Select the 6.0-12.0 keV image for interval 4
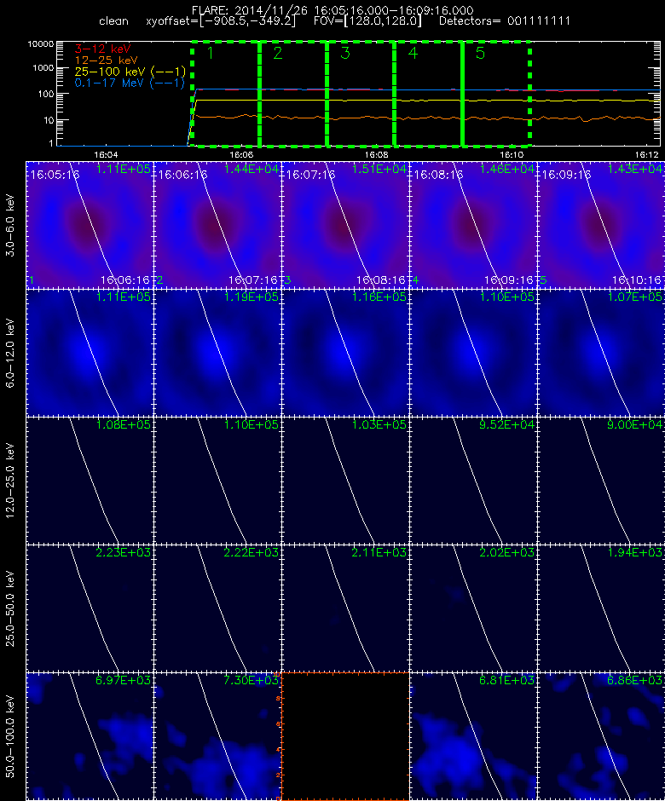The width and height of the screenshot is (665, 801). point(473,353)
